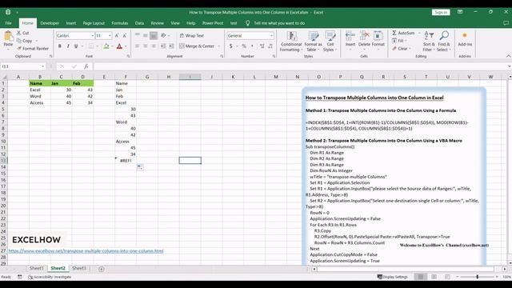Screen dimensions: 512x288
Task: Add a new sheet with plus button
Action: click(x=102, y=269)
